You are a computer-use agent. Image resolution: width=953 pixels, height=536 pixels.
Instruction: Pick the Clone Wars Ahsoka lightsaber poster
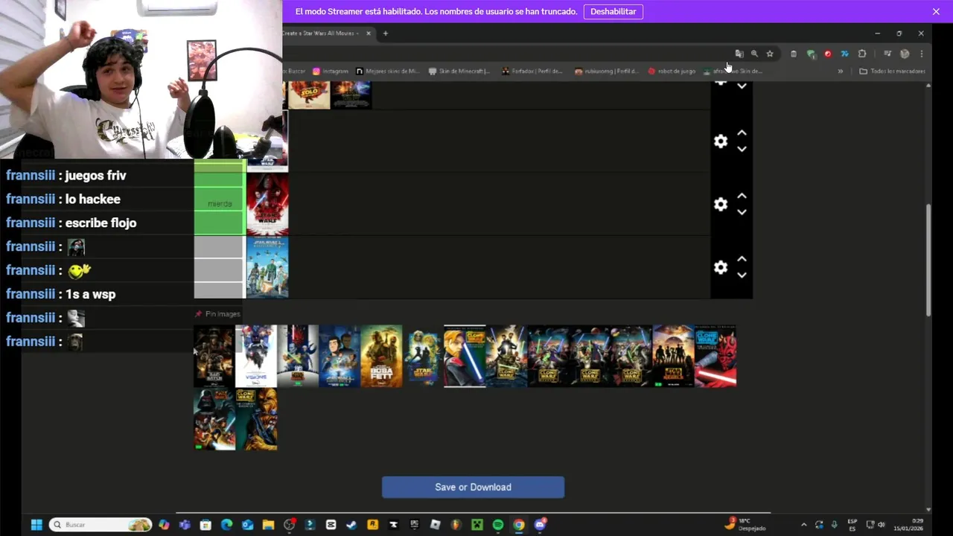pyautogui.click(x=465, y=356)
